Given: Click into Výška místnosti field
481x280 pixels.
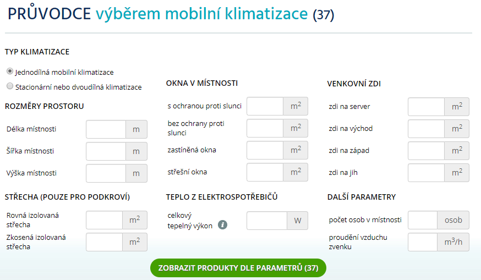Looking at the screenshot, I should (x=106, y=173).
